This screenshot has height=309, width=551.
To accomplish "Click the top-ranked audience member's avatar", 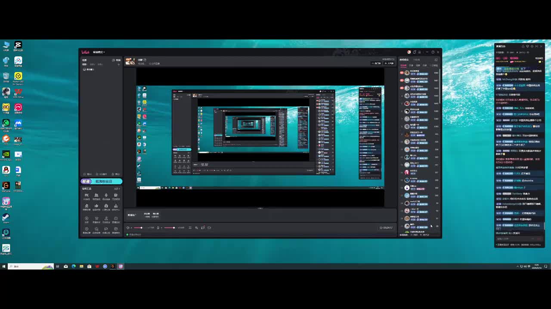I will 407,73.
